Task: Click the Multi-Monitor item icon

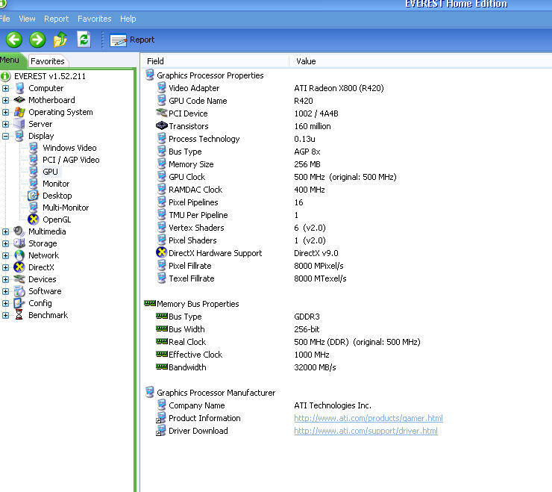Action: 34,208
